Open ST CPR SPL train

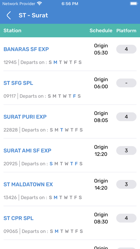click(19, 218)
